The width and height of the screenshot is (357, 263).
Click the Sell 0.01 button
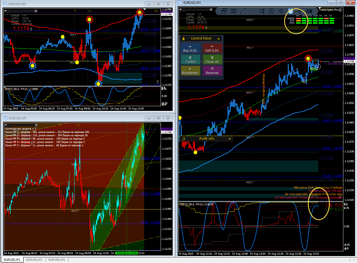[212, 48]
